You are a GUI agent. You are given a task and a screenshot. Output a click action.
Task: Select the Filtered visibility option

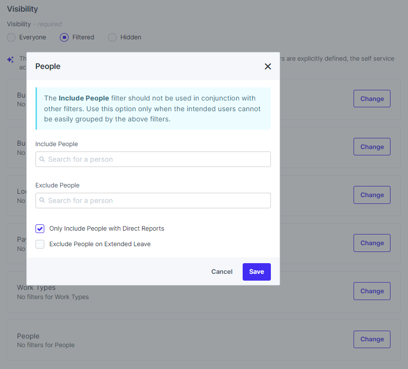click(x=64, y=37)
